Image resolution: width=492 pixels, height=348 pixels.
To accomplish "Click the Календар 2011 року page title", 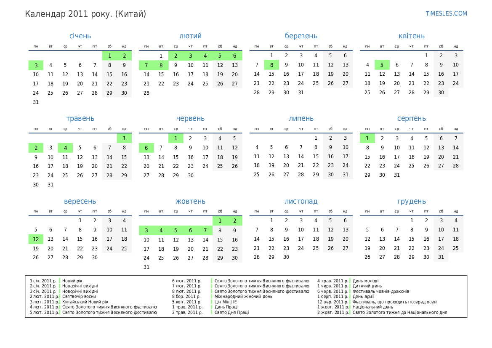I will (x=85, y=14).
